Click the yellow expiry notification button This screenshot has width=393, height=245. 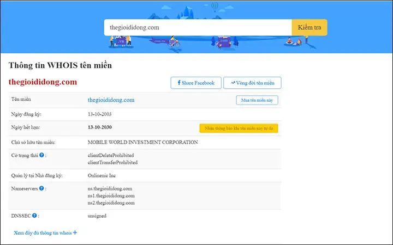coord(239,128)
